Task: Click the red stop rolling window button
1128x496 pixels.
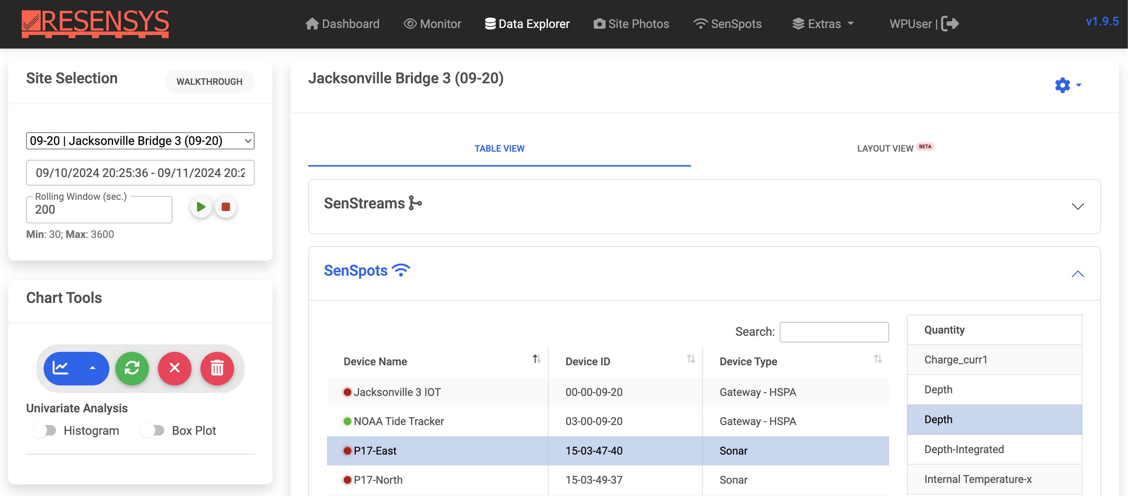Action: click(x=225, y=207)
